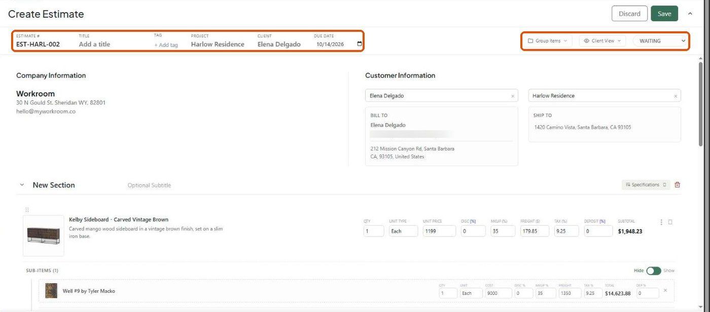The width and height of the screenshot is (710, 312).
Task: Tick the Kelby Sideboard item checkbox
Action: [x=670, y=222]
